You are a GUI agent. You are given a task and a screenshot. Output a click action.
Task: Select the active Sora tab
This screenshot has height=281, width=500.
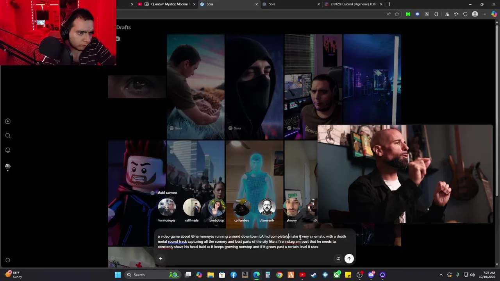[229, 4]
